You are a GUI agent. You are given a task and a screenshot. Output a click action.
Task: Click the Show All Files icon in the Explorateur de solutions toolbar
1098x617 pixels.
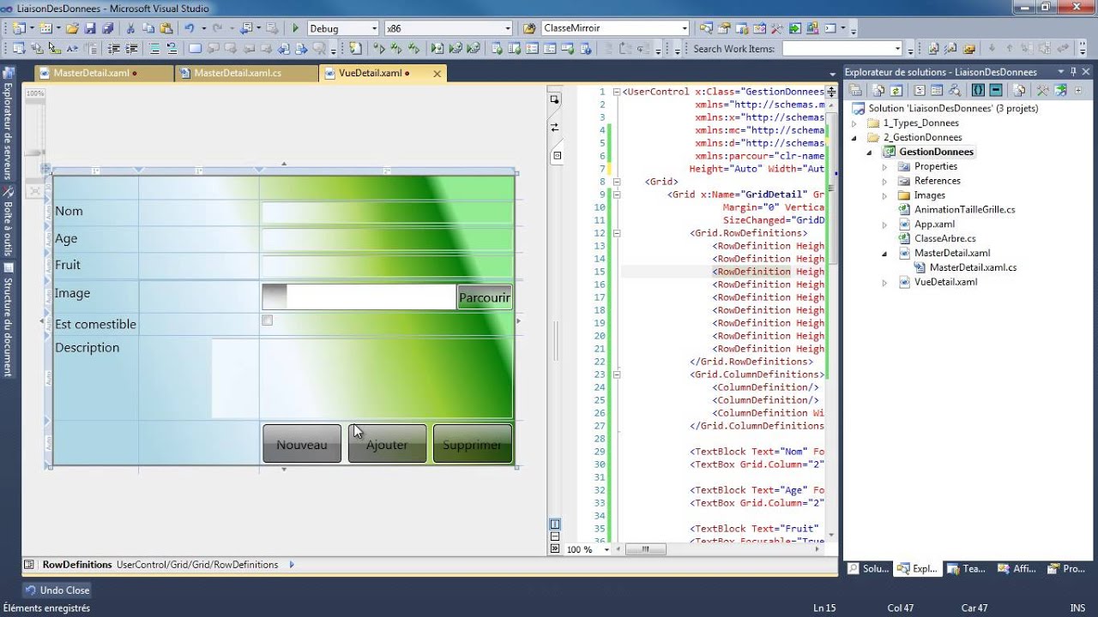pos(878,90)
